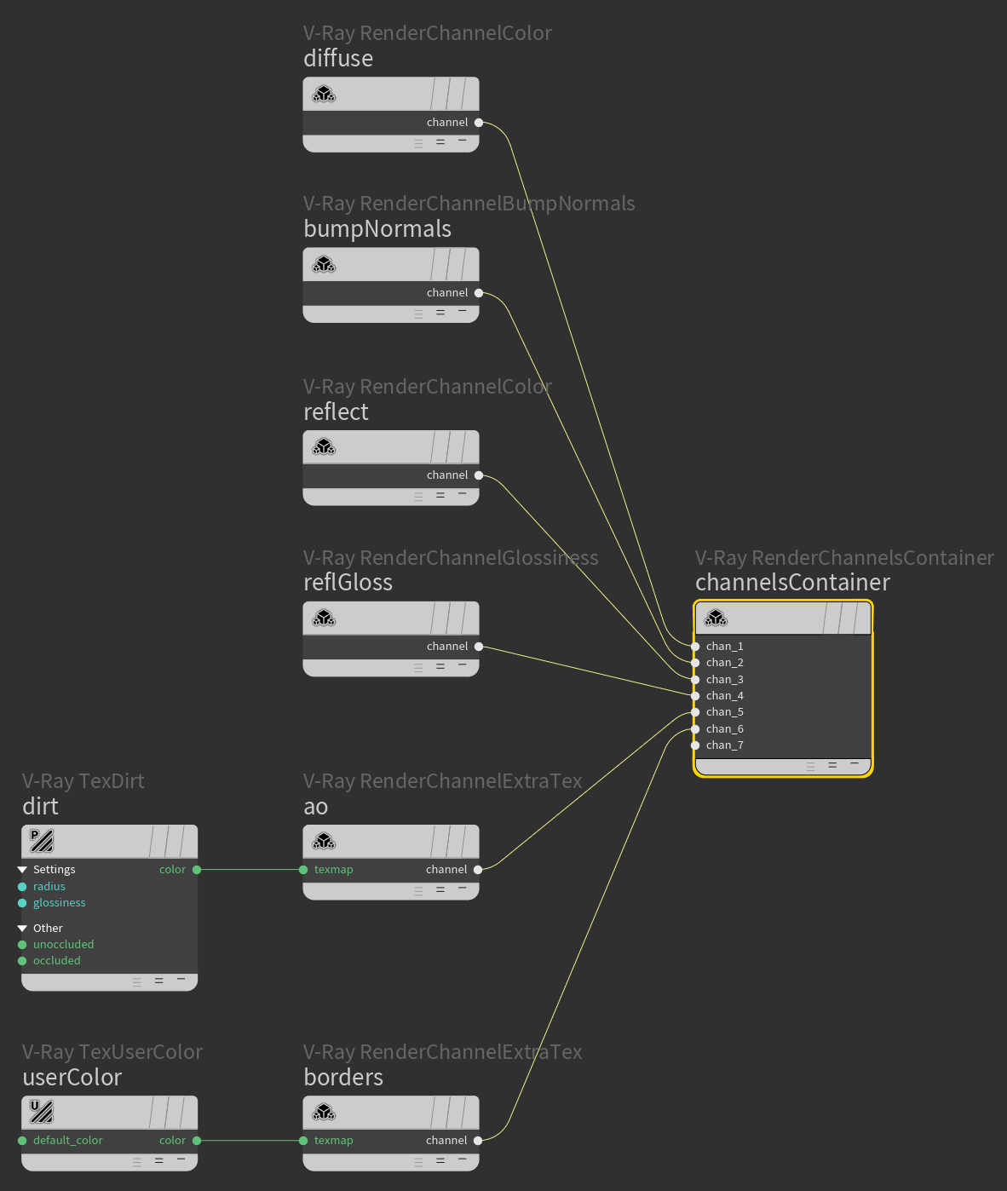Set channelsContainer to medium detail (=)
The height and width of the screenshot is (1191, 1007).
point(832,765)
